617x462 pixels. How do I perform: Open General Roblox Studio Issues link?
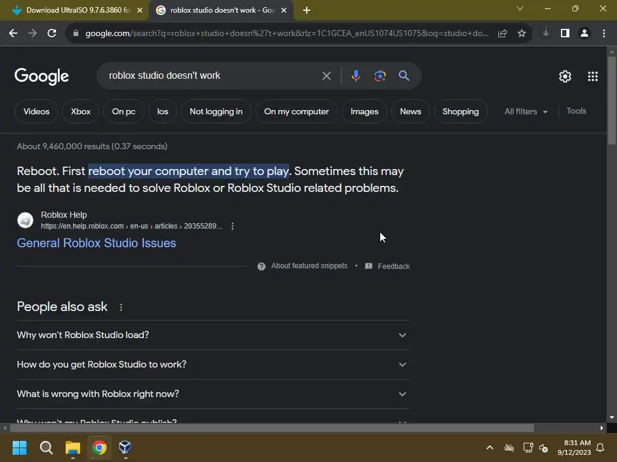(x=96, y=243)
